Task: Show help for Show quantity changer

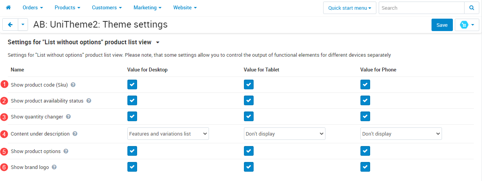Action: coord(68,117)
